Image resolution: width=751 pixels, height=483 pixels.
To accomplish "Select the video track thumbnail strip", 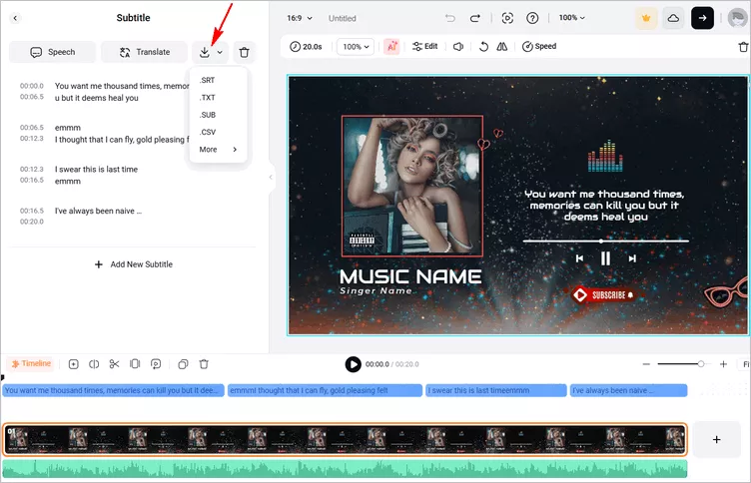I will 345,439.
